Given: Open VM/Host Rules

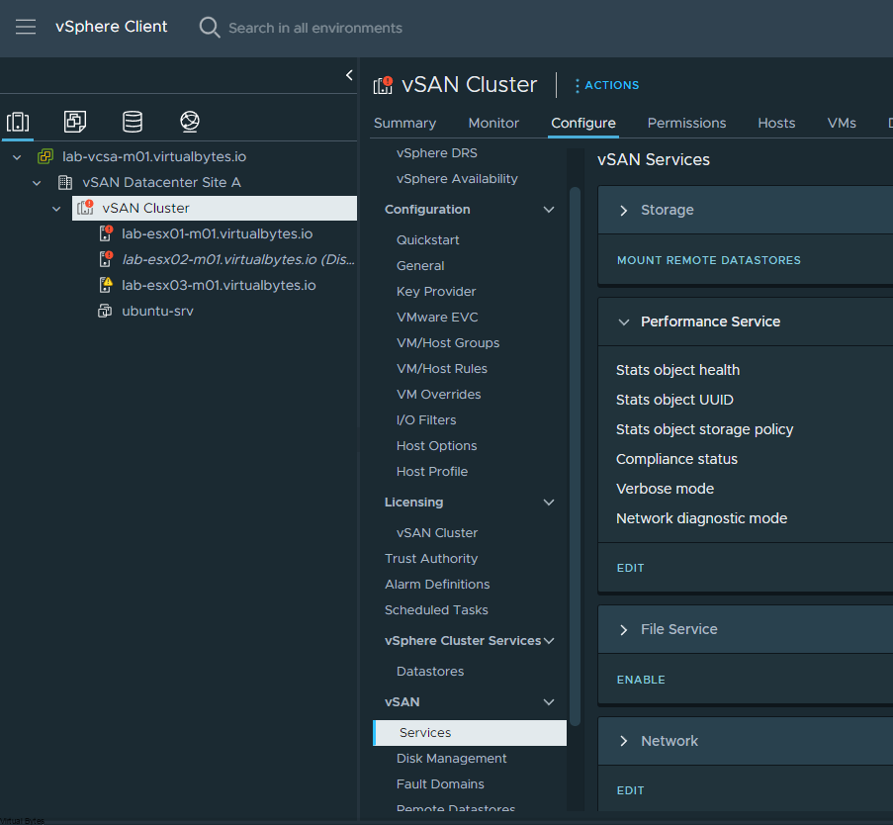Looking at the screenshot, I should pos(442,369).
